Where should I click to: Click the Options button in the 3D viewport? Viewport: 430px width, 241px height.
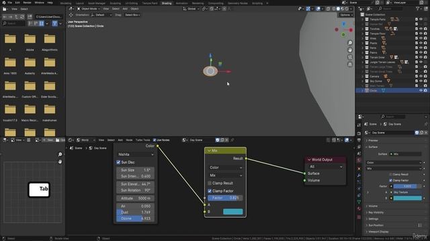coord(347,15)
